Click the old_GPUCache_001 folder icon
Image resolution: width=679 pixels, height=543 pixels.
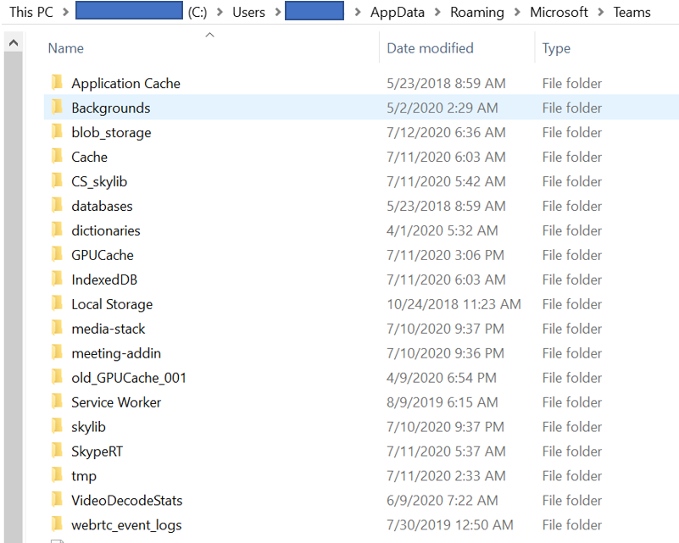tap(57, 377)
